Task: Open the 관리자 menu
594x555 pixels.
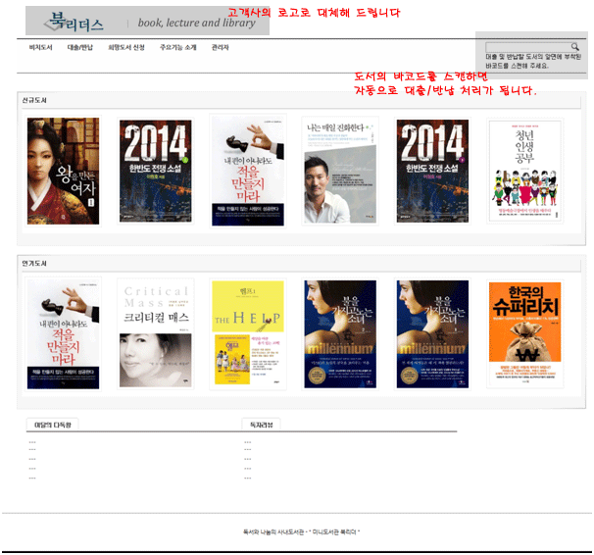Action: pyautogui.click(x=221, y=47)
